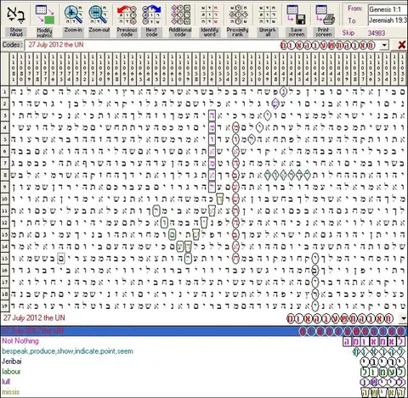This screenshot has width=408, height=398.
Task: Open the Modify matrix tool
Action: [x=45, y=14]
